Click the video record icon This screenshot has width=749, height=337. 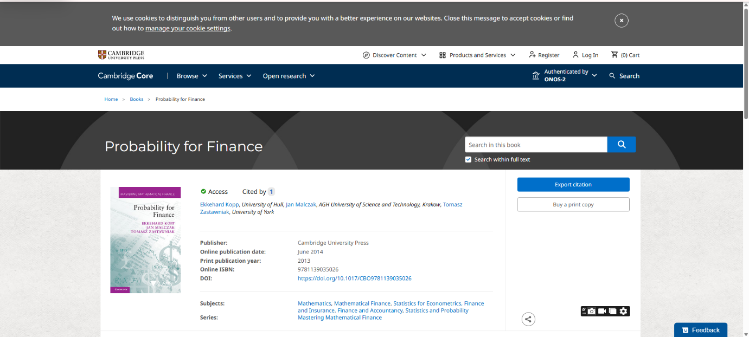[602, 311]
